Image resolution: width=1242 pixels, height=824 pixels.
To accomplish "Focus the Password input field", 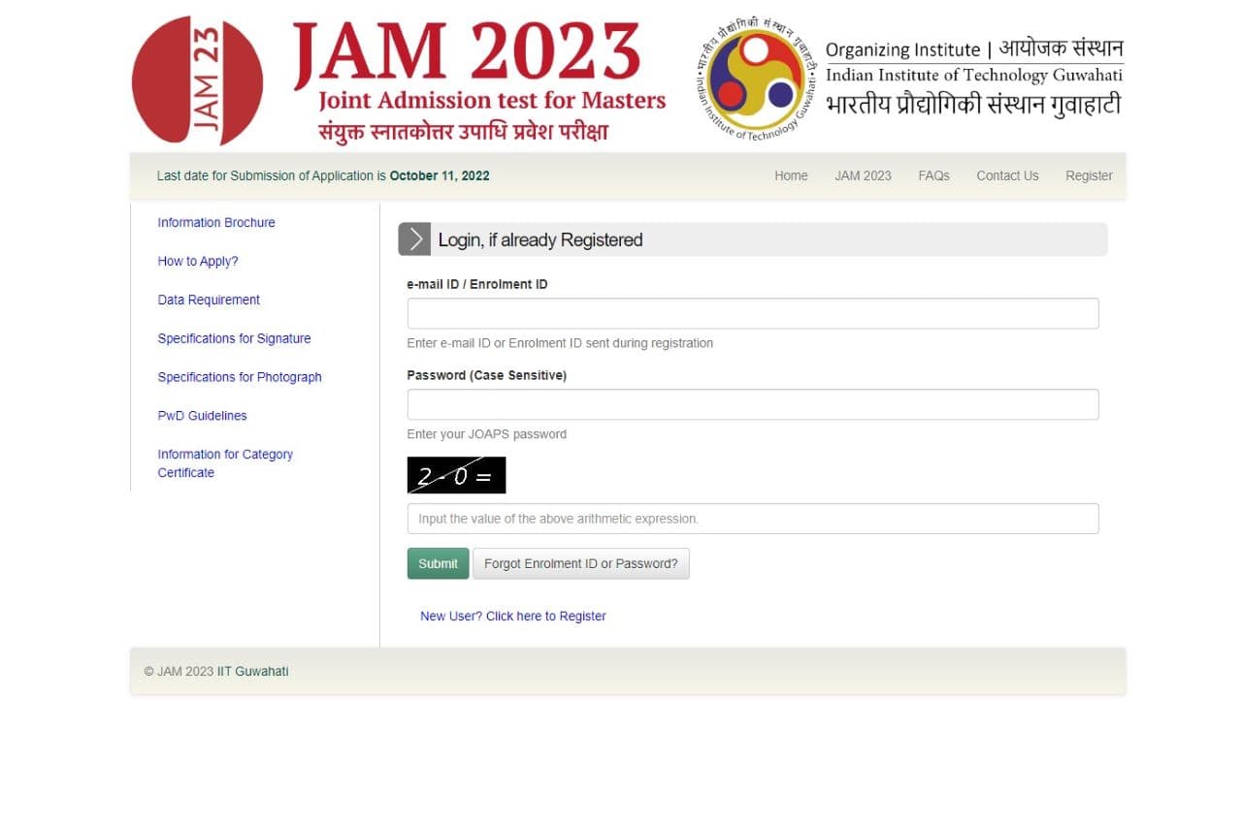I will (753, 404).
